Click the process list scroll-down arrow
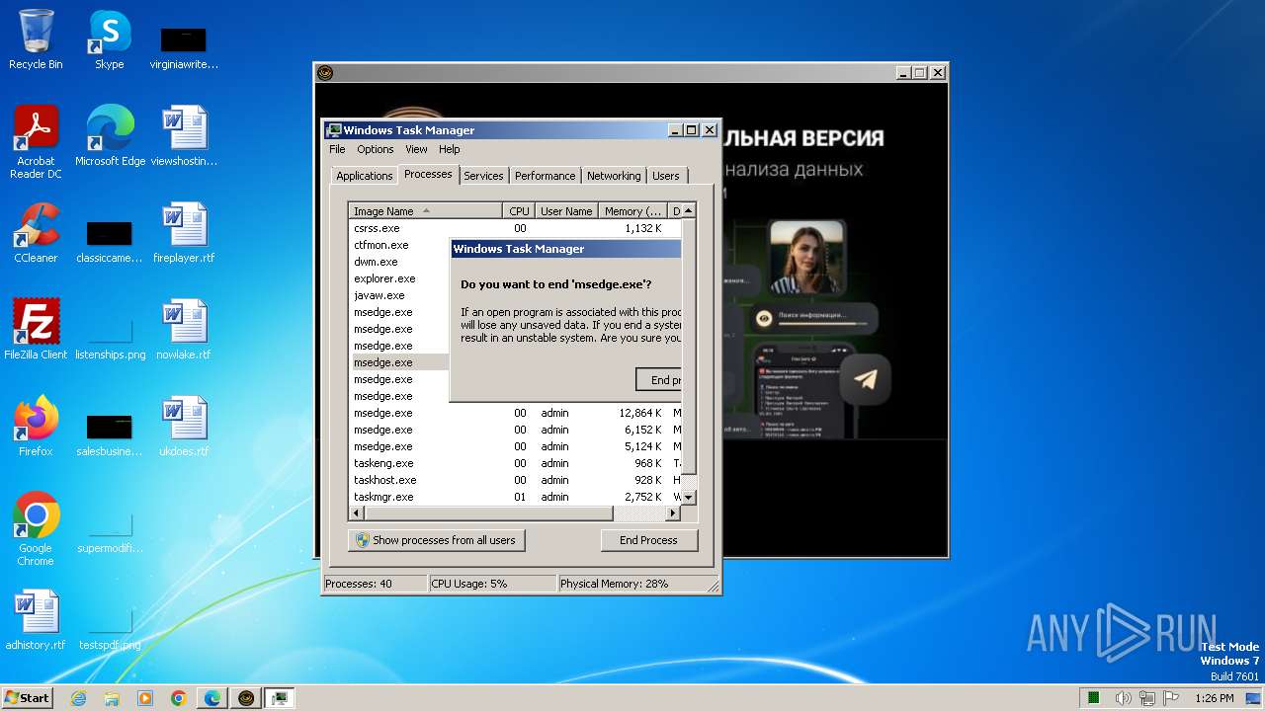Viewport: 1265px width, 711px height. click(689, 497)
